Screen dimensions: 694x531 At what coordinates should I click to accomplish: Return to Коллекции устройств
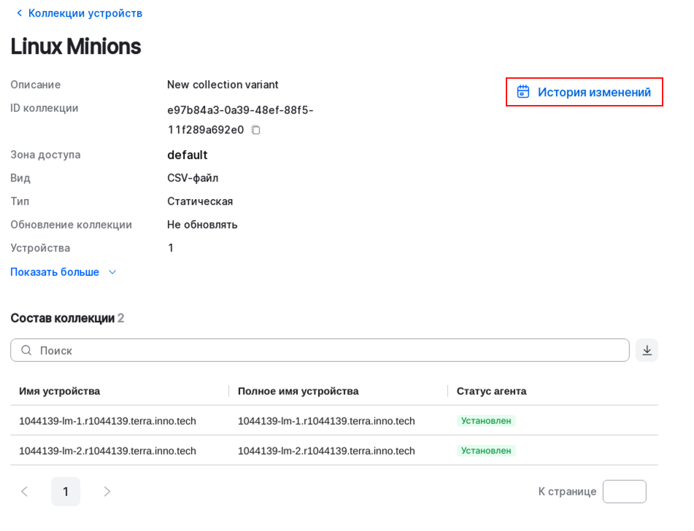[82, 13]
